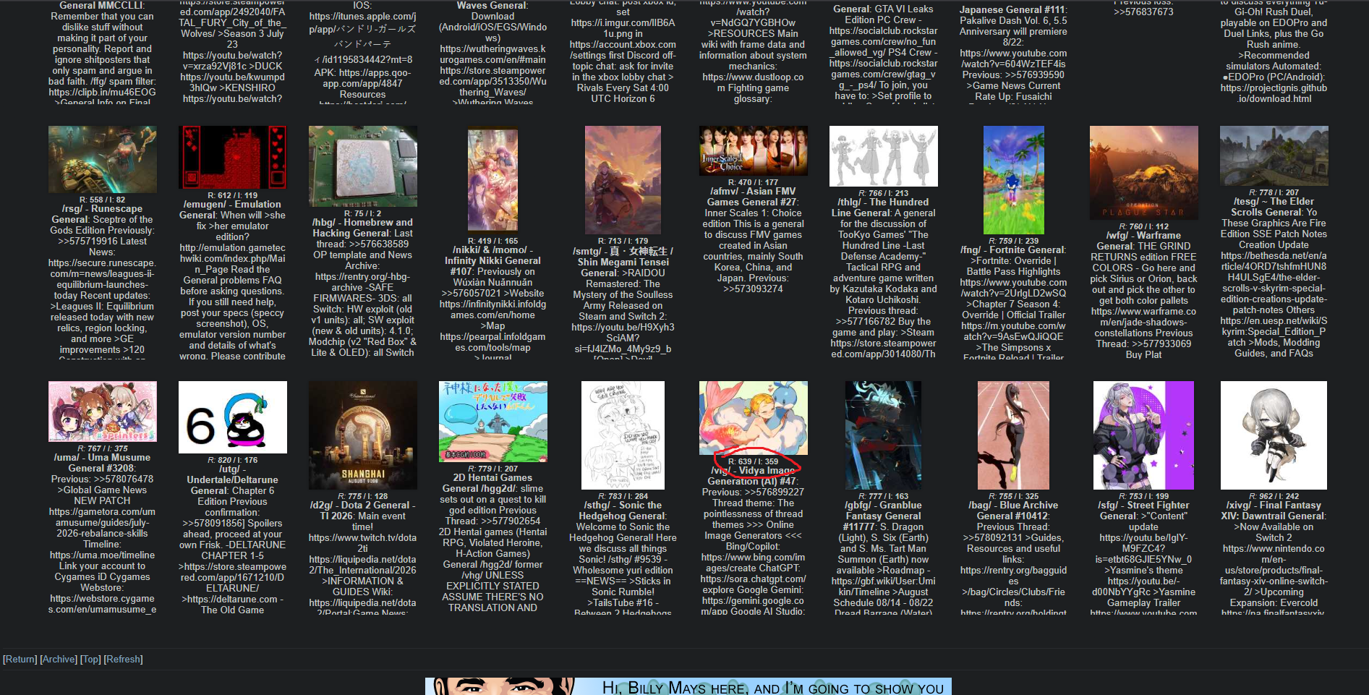The width and height of the screenshot is (1369, 695).
Task: Open the /fng/ Fortnite General thumbnail
Action: pos(1014,179)
